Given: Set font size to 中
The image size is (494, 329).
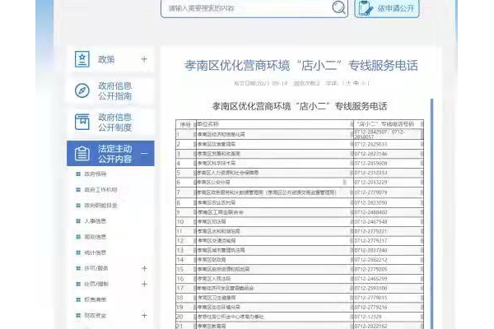Looking at the screenshot, I should (x=356, y=83).
